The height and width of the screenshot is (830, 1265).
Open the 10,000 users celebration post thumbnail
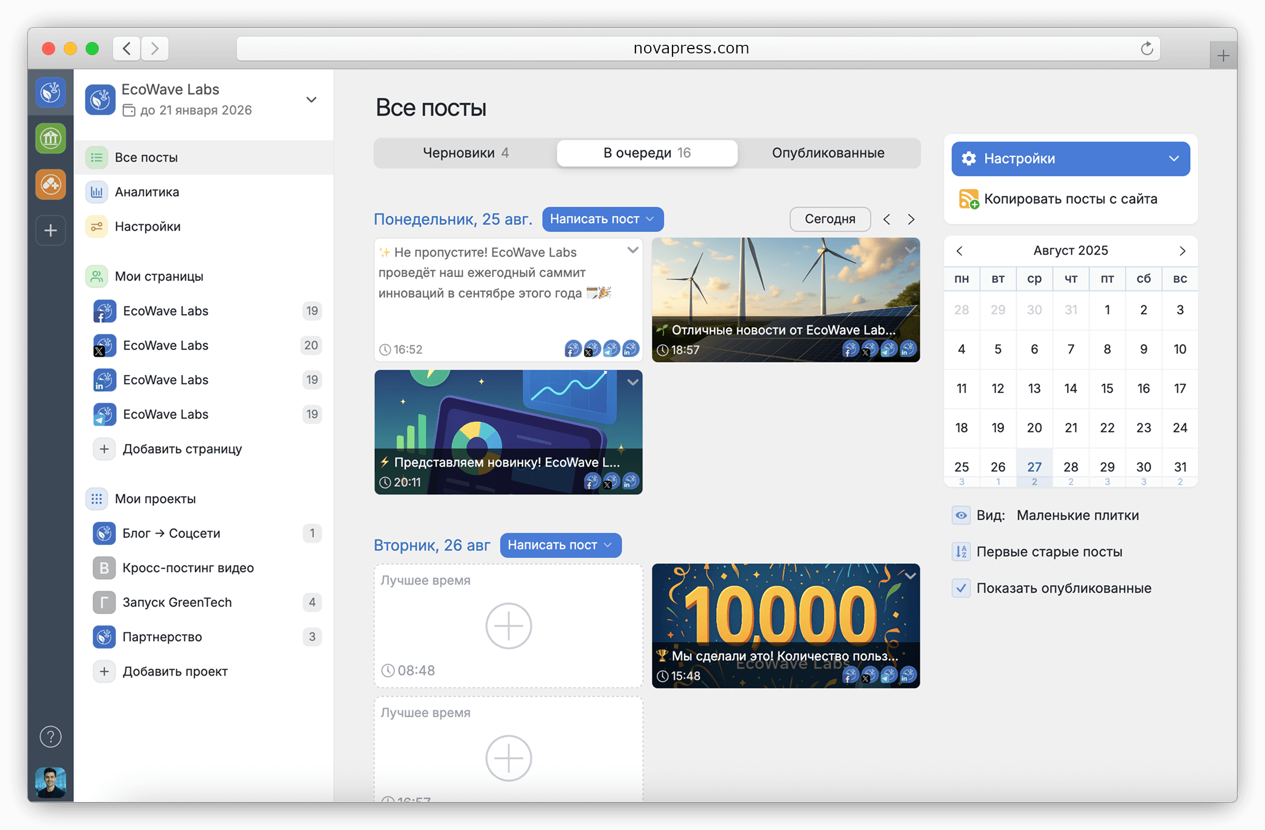786,625
